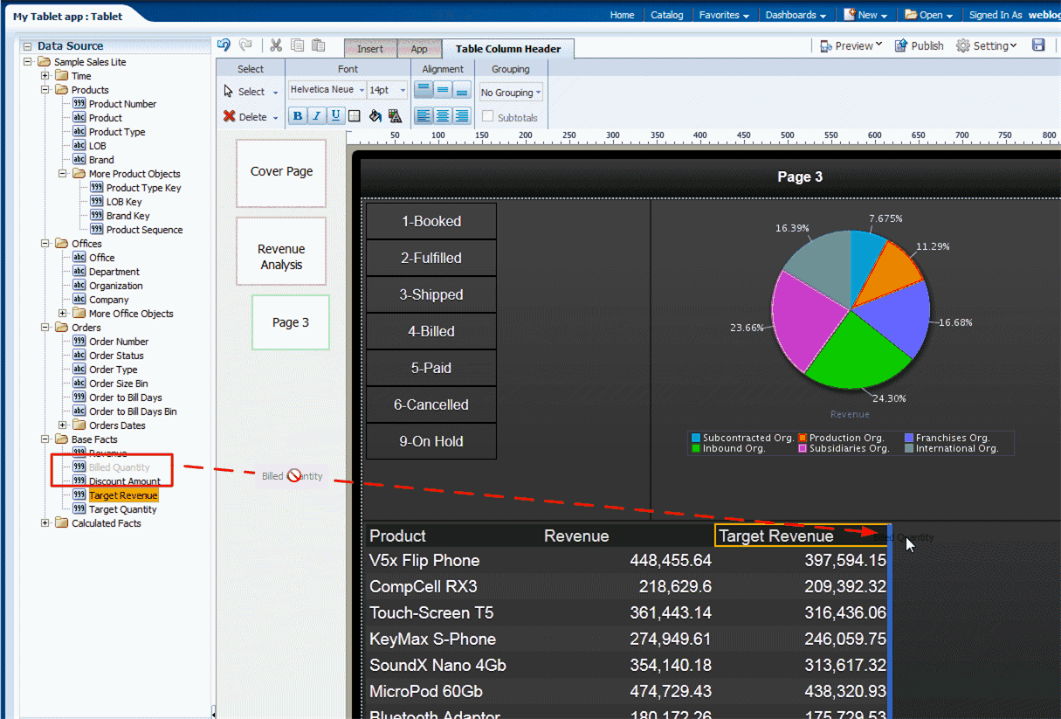Collapse the Products folder
This screenshot has height=719, width=1061.
pos(45,90)
